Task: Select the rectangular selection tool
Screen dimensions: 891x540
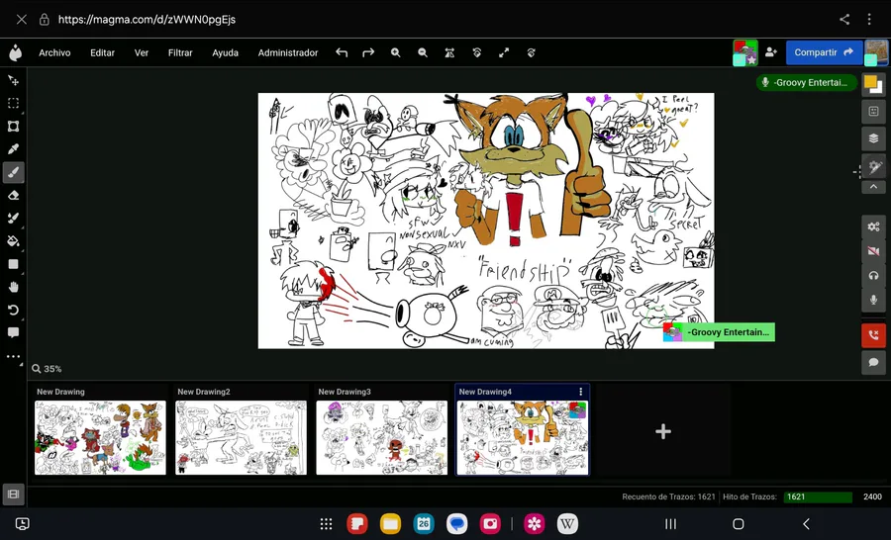Action: pyautogui.click(x=13, y=103)
